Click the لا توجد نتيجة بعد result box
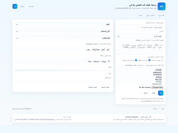 63,61
